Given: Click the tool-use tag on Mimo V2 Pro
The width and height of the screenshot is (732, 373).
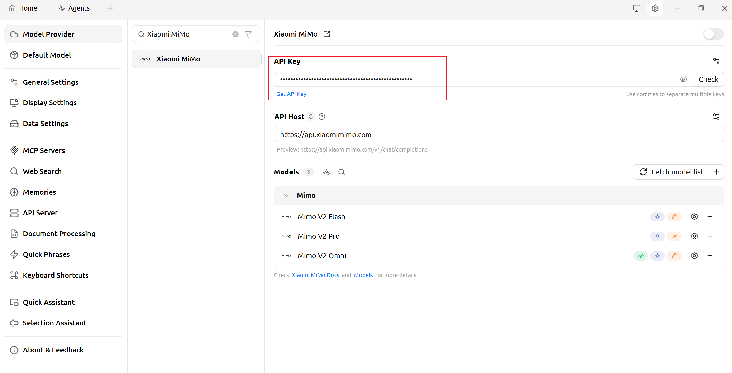Looking at the screenshot, I should tap(674, 236).
